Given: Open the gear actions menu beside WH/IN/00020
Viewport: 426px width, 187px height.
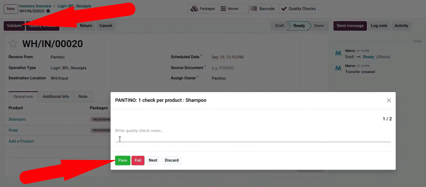Looking at the screenshot, I should click(48, 11).
